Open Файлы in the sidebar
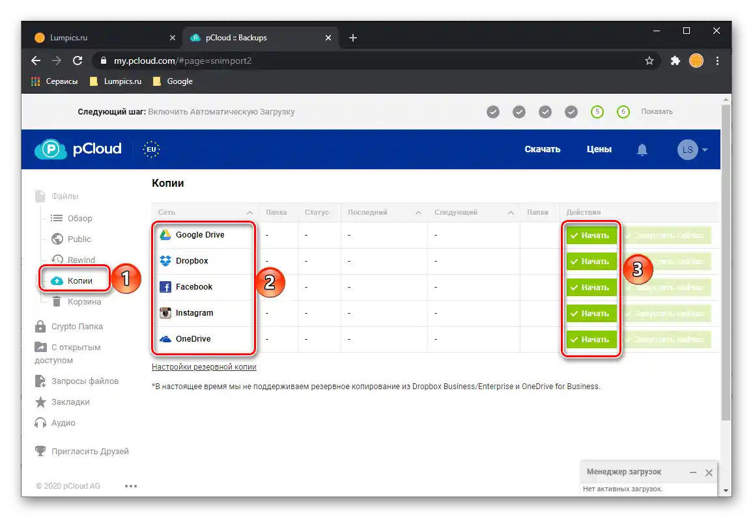The width and height of the screenshot is (753, 518). click(x=57, y=196)
